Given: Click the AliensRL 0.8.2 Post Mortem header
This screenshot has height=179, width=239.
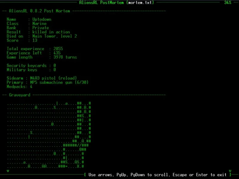Looking at the screenshot, I should click(x=39, y=11).
